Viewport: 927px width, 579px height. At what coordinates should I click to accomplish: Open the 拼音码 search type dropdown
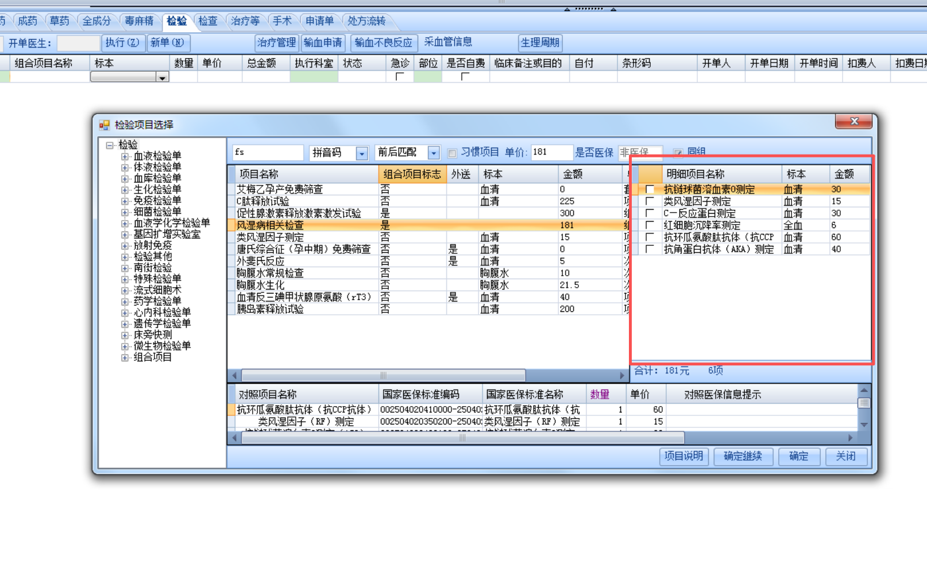pyautogui.click(x=362, y=153)
